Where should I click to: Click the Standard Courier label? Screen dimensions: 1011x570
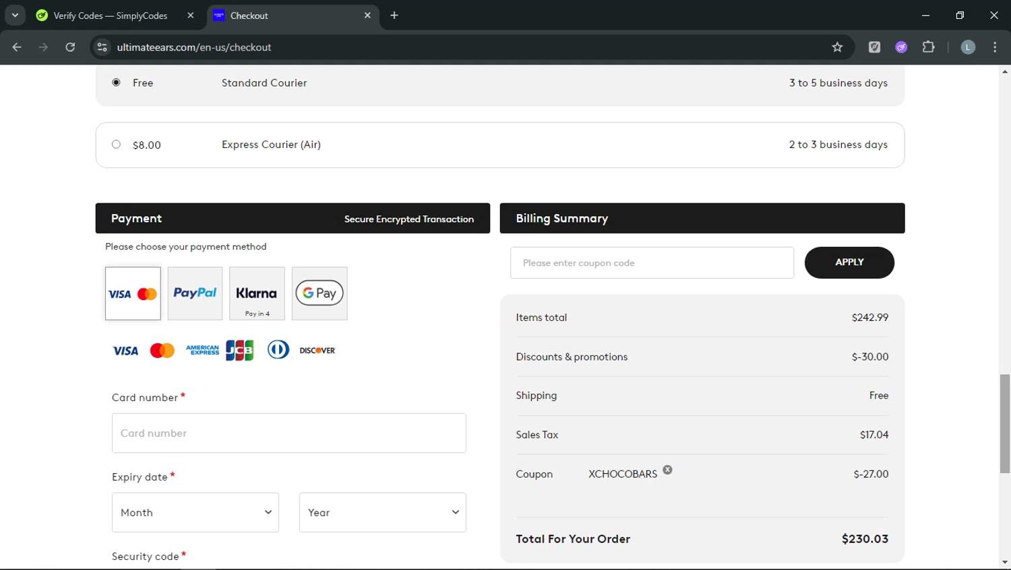[x=264, y=83]
